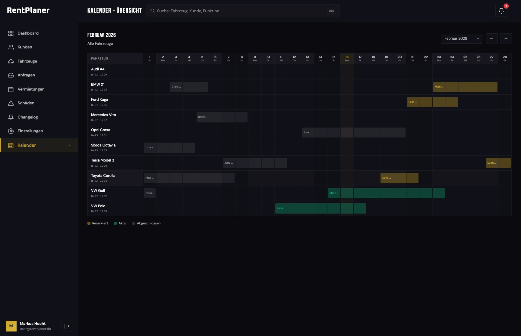The width and height of the screenshot is (521, 336).
Task: Expand the Kalender submenu chevron
Action: pos(70,145)
